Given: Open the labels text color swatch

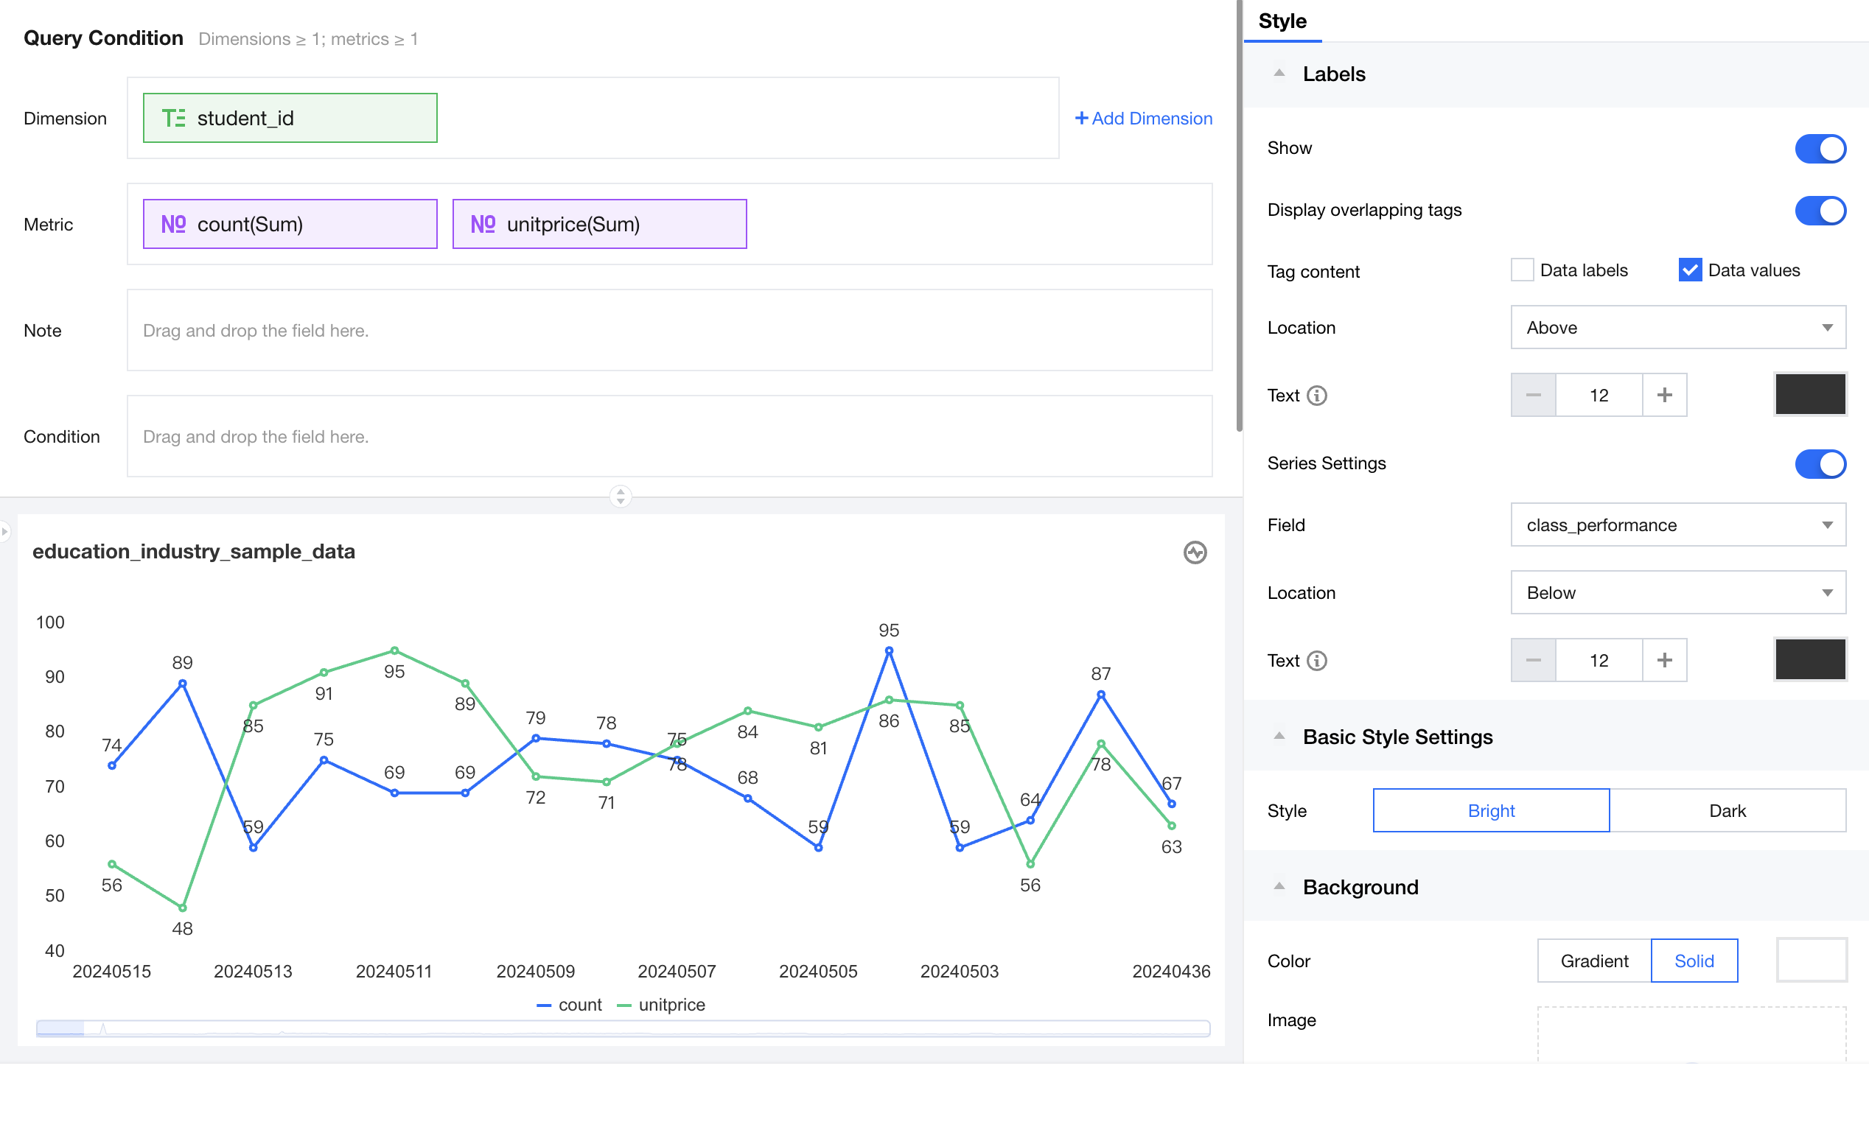Looking at the screenshot, I should click(1809, 395).
